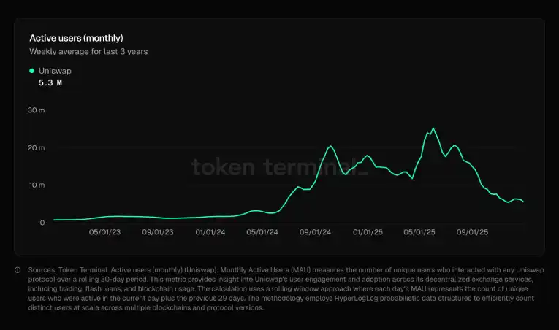Click the 0 baseline y-axis label
The height and width of the screenshot is (330, 559).
pos(42,222)
